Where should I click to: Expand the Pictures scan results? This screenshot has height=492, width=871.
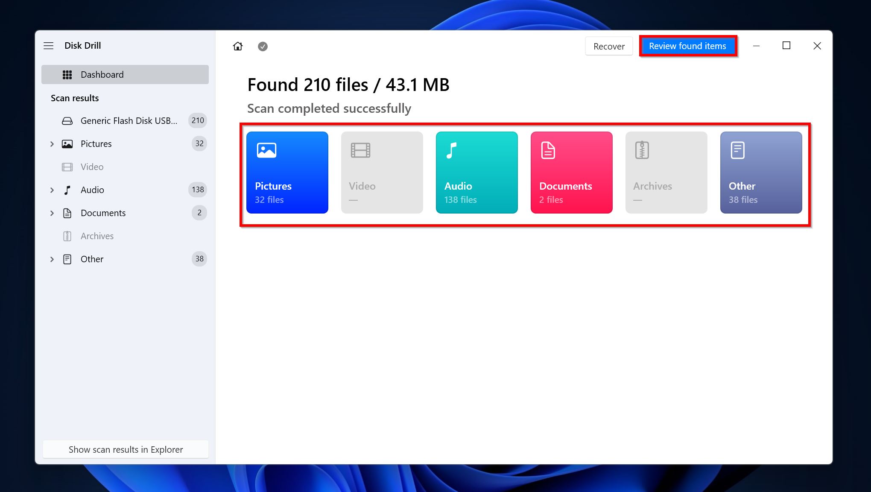[x=52, y=143]
